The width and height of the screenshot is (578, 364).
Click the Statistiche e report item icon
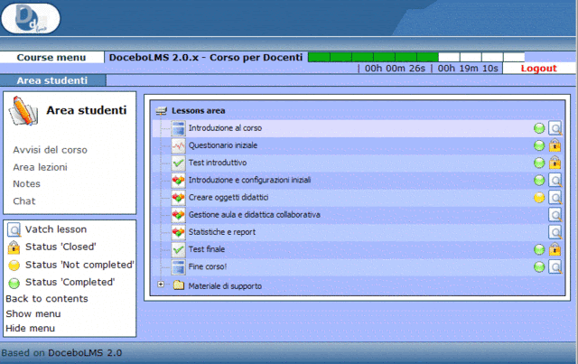tap(179, 232)
